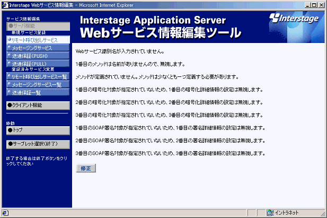Click message Webサービス識別名が入力されていません

[120, 51]
